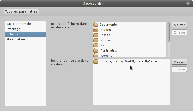
Task: Click Enlever beside the excluded folders list
Action: point(179,69)
